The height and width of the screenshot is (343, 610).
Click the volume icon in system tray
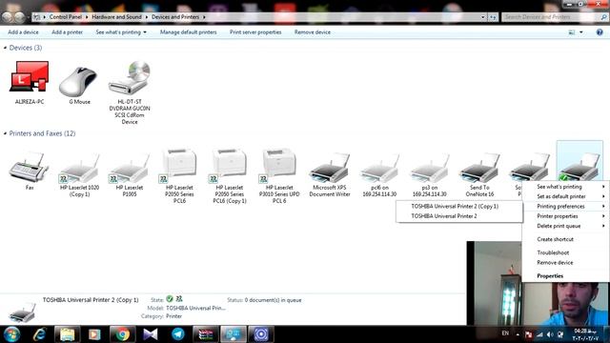550,334
